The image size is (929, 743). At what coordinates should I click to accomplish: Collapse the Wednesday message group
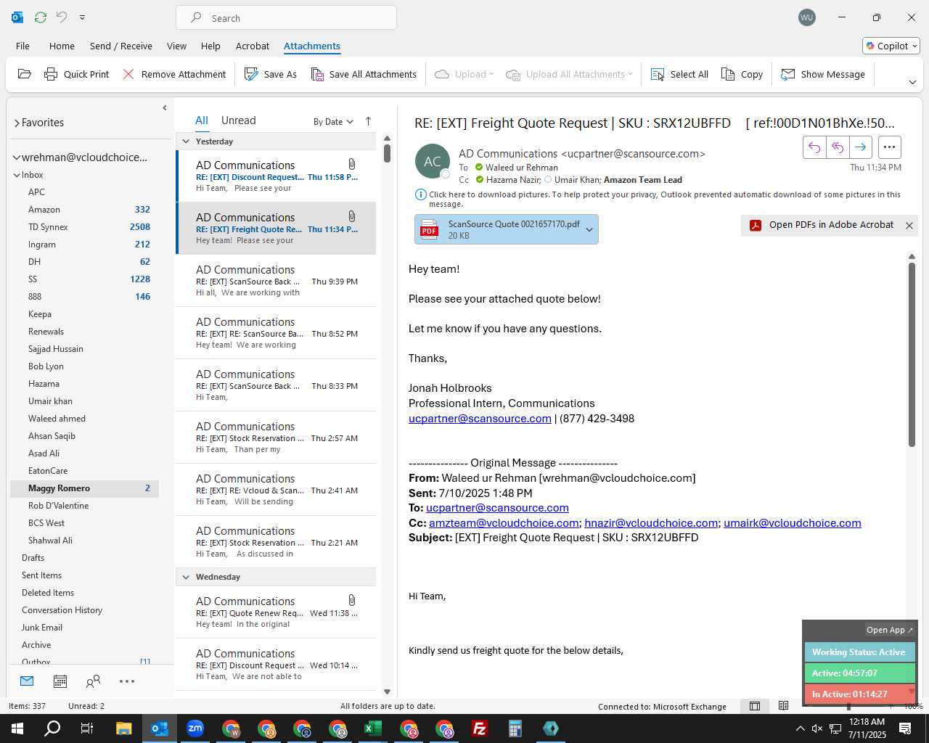186,577
